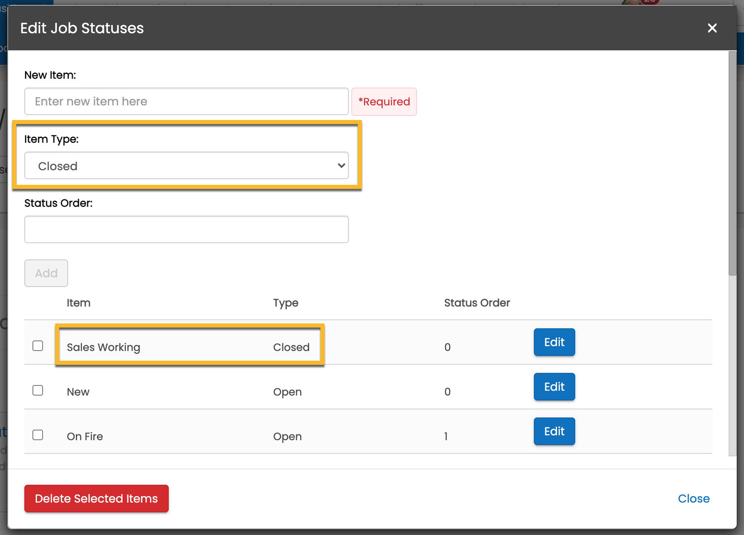
Task: Click status order value 1 for On Fire
Action: point(446,437)
